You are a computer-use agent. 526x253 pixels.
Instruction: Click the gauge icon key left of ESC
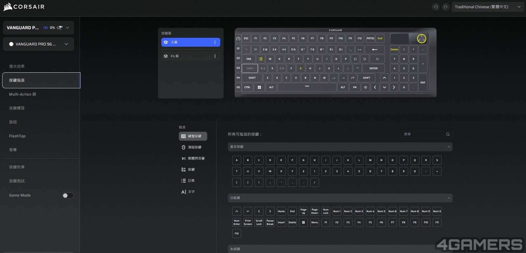click(x=238, y=39)
